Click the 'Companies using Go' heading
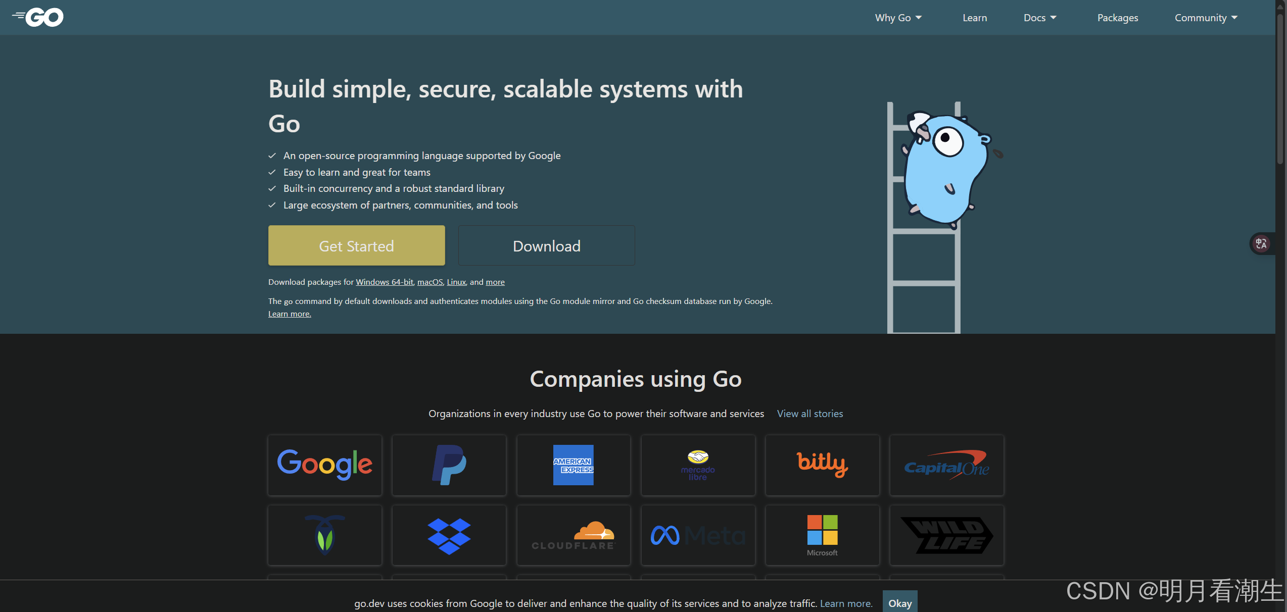This screenshot has height=612, width=1287. pos(636,379)
